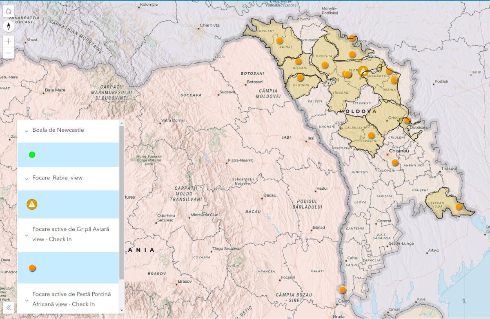The width and height of the screenshot is (490, 319).
Task: Click the Focșani city label
Action: pos(288,277)
